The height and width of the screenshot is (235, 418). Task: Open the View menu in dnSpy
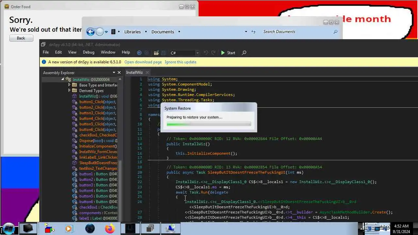[72, 52]
